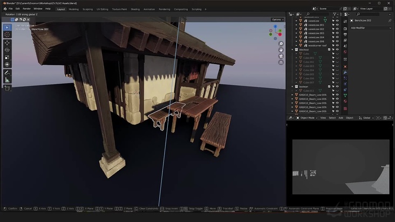This screenshot has height=222, width=395.
Task: Activate the 3D Cursor tool
Action: pyautogui.click(x=7, y=34)
